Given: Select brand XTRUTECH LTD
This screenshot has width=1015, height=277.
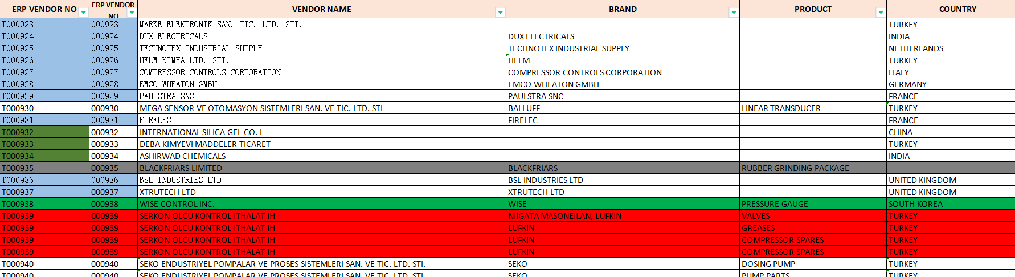Looking at the screenshot, I should click(x=623, y=192).
